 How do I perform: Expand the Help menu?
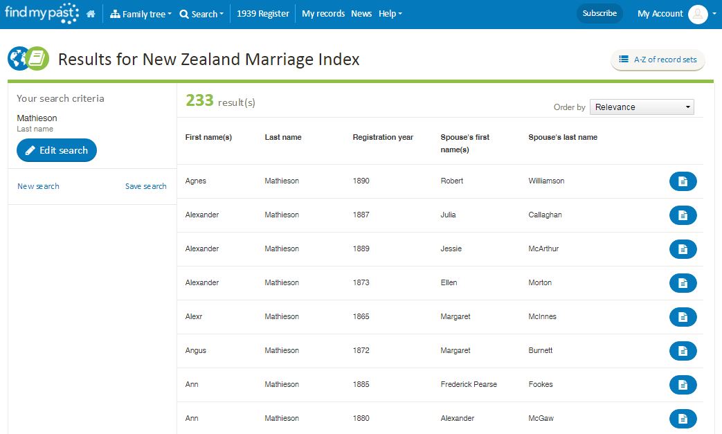click(390, 14)
